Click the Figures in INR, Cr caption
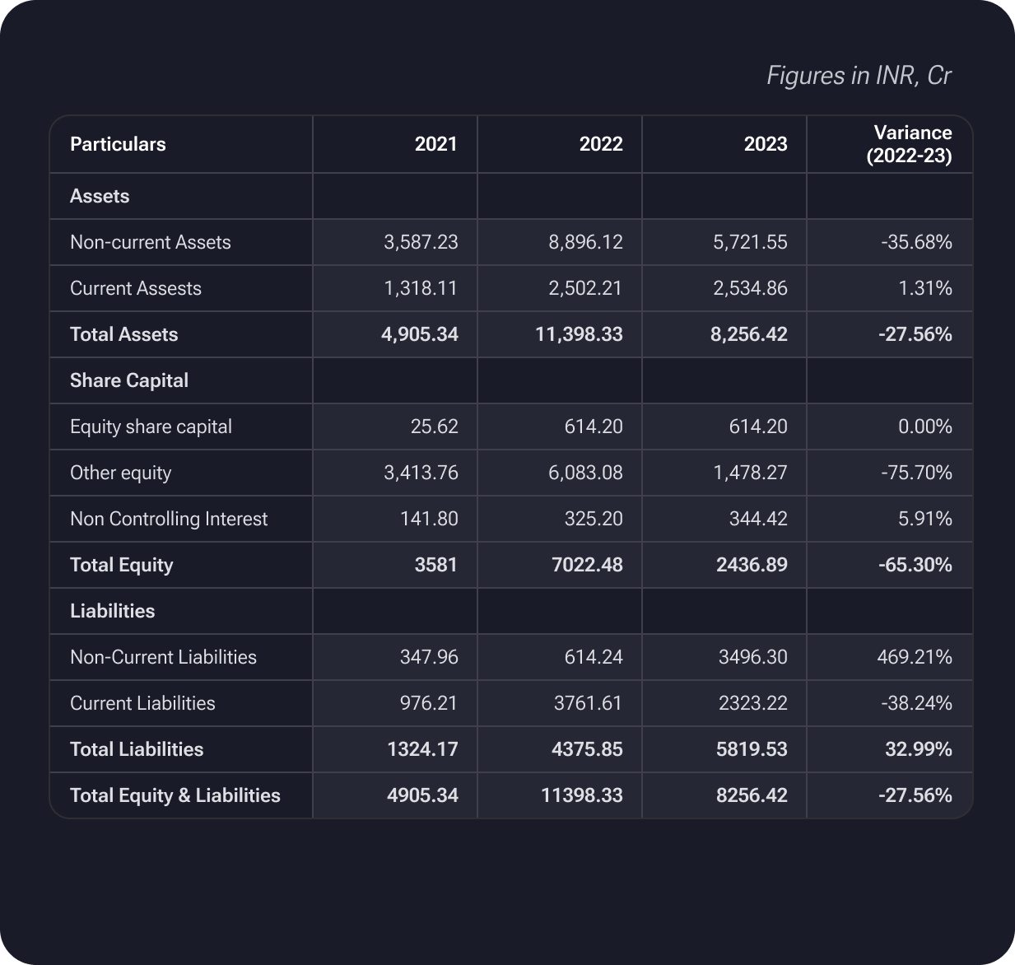The width and height of the screenshot is (1015, 965). 859,76
